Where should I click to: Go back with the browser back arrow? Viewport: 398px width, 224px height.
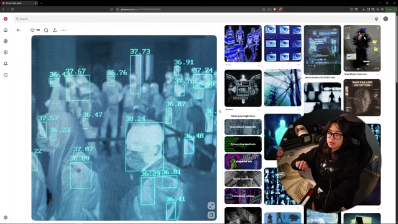(3, 9)
